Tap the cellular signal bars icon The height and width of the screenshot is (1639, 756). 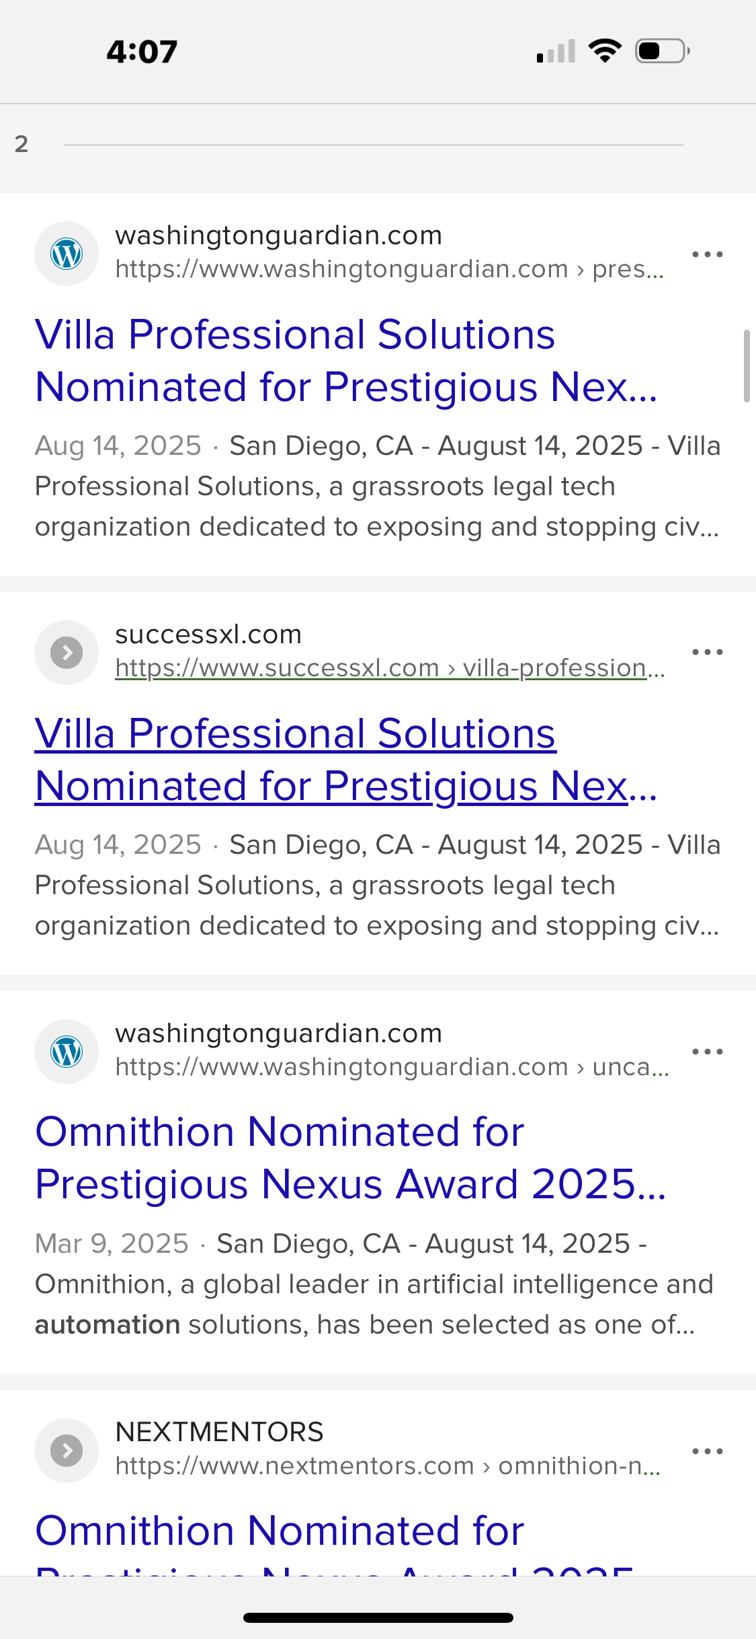(556, 51)
